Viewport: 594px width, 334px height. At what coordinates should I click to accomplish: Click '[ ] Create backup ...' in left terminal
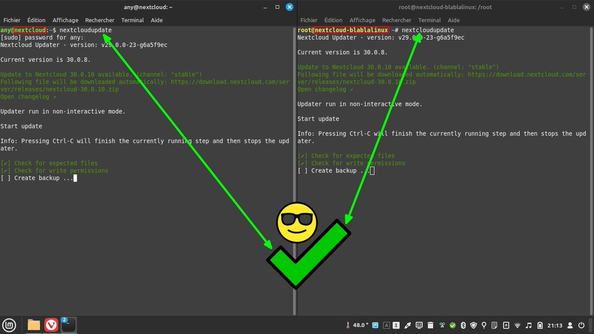37,178
